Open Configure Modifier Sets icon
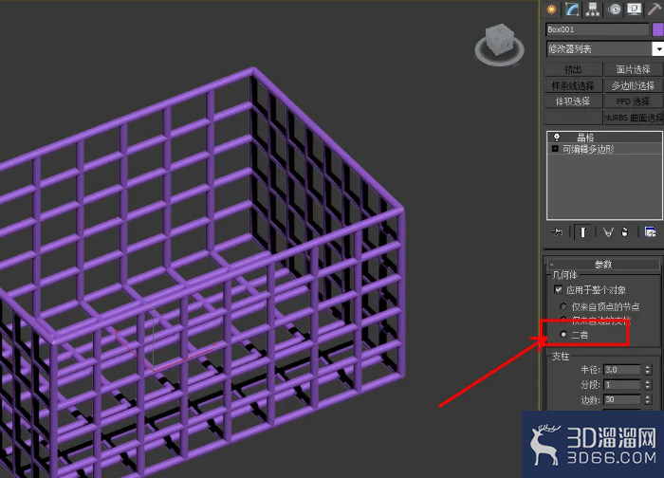The height and width of the screenshot is (478, 664). [650, 232]
